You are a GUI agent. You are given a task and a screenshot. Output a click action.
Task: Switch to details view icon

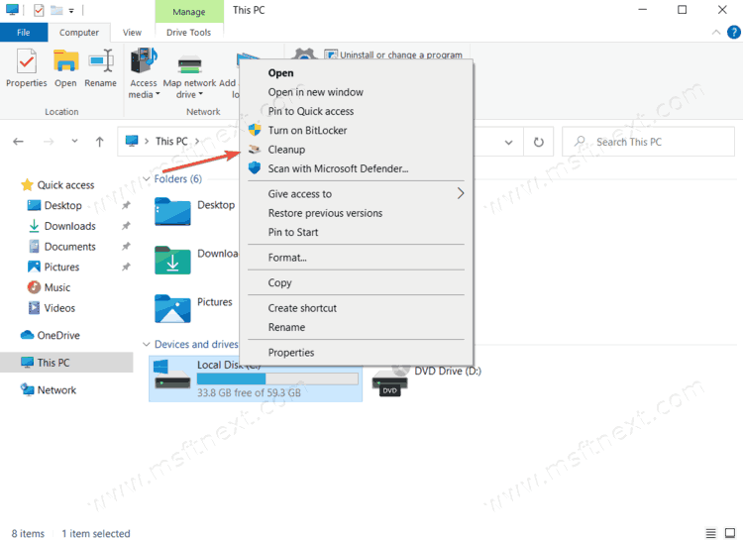tap(710, 533)
